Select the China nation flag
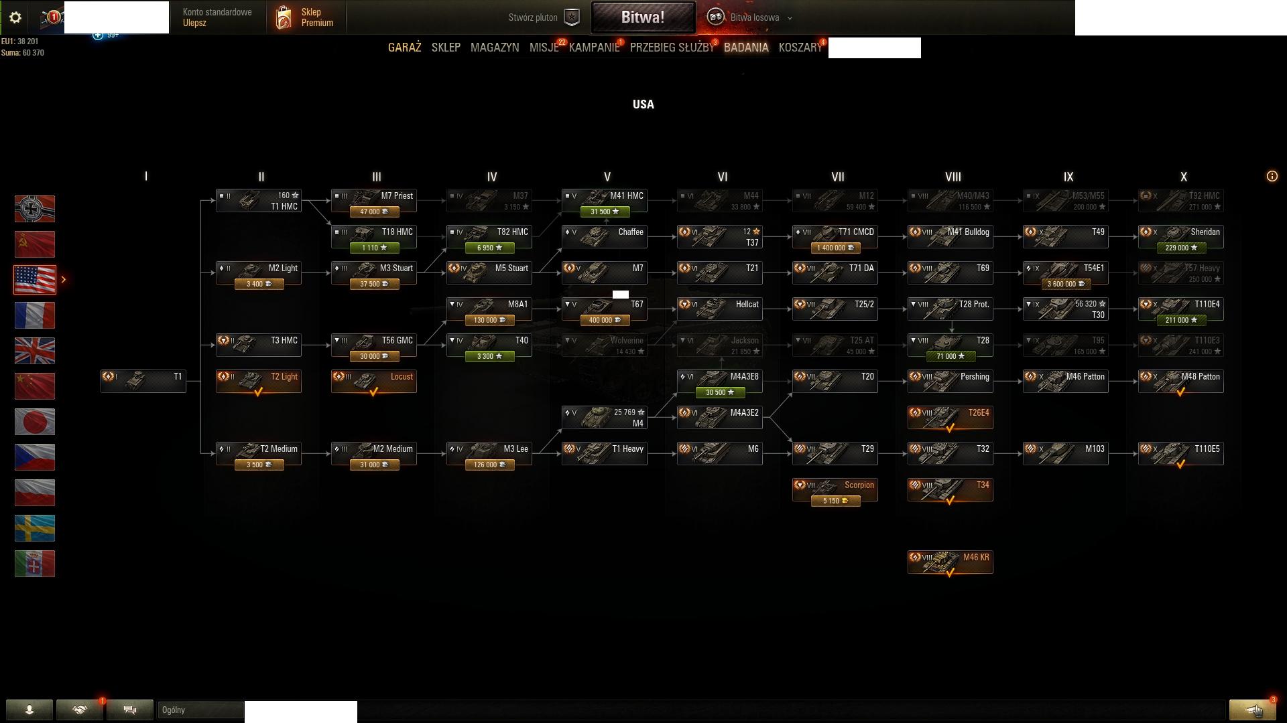The image size is (1287, 723). tap(35, 386)
